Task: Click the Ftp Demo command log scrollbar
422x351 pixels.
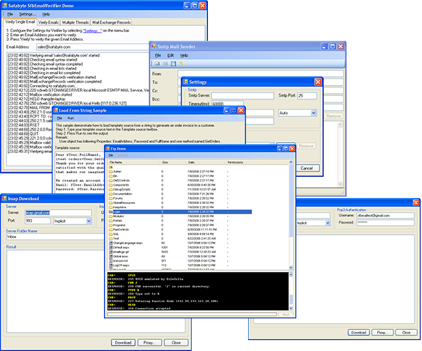Action: 291,291
